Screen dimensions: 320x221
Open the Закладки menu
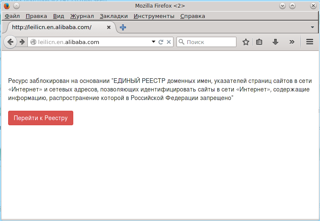click(x=114, y=16)
